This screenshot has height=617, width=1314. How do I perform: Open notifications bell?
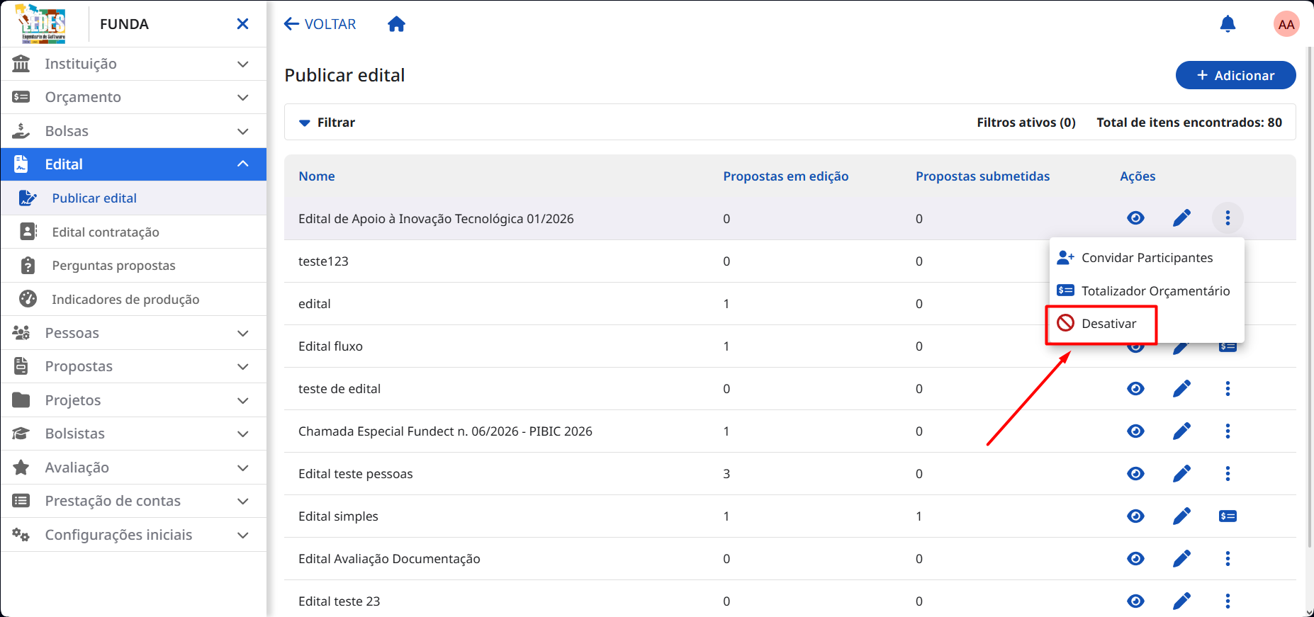tap(1228, 24)
